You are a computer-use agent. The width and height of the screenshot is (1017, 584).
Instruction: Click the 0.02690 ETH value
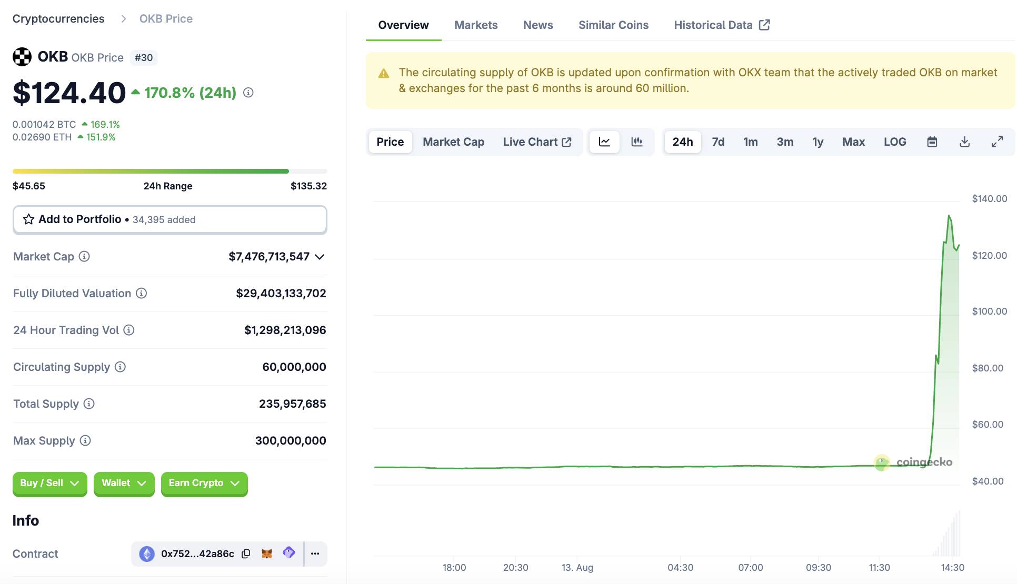tap(42, 137)
